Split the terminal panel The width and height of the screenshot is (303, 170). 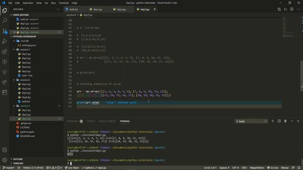(279, 121)
